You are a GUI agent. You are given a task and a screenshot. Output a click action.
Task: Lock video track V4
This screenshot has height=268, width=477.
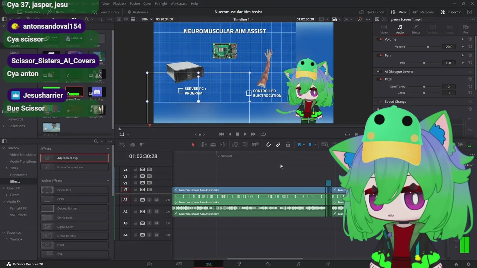pos(135,170)
